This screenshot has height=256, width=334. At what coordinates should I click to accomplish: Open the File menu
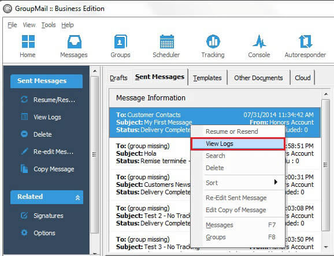(x=12, y=25)
